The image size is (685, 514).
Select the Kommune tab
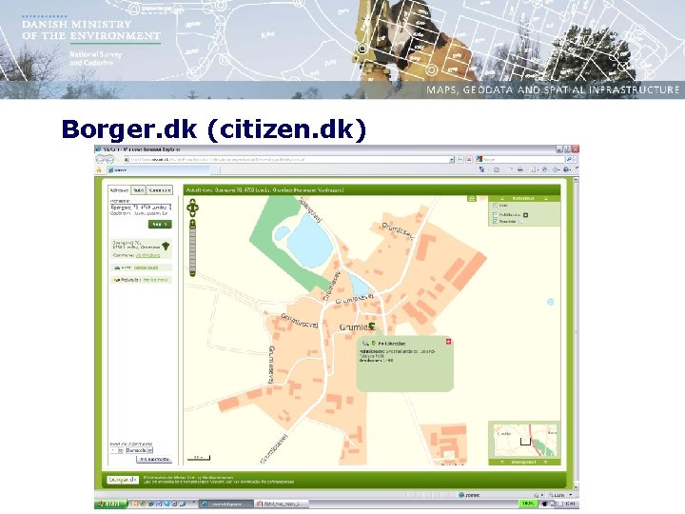coord(160,190)
